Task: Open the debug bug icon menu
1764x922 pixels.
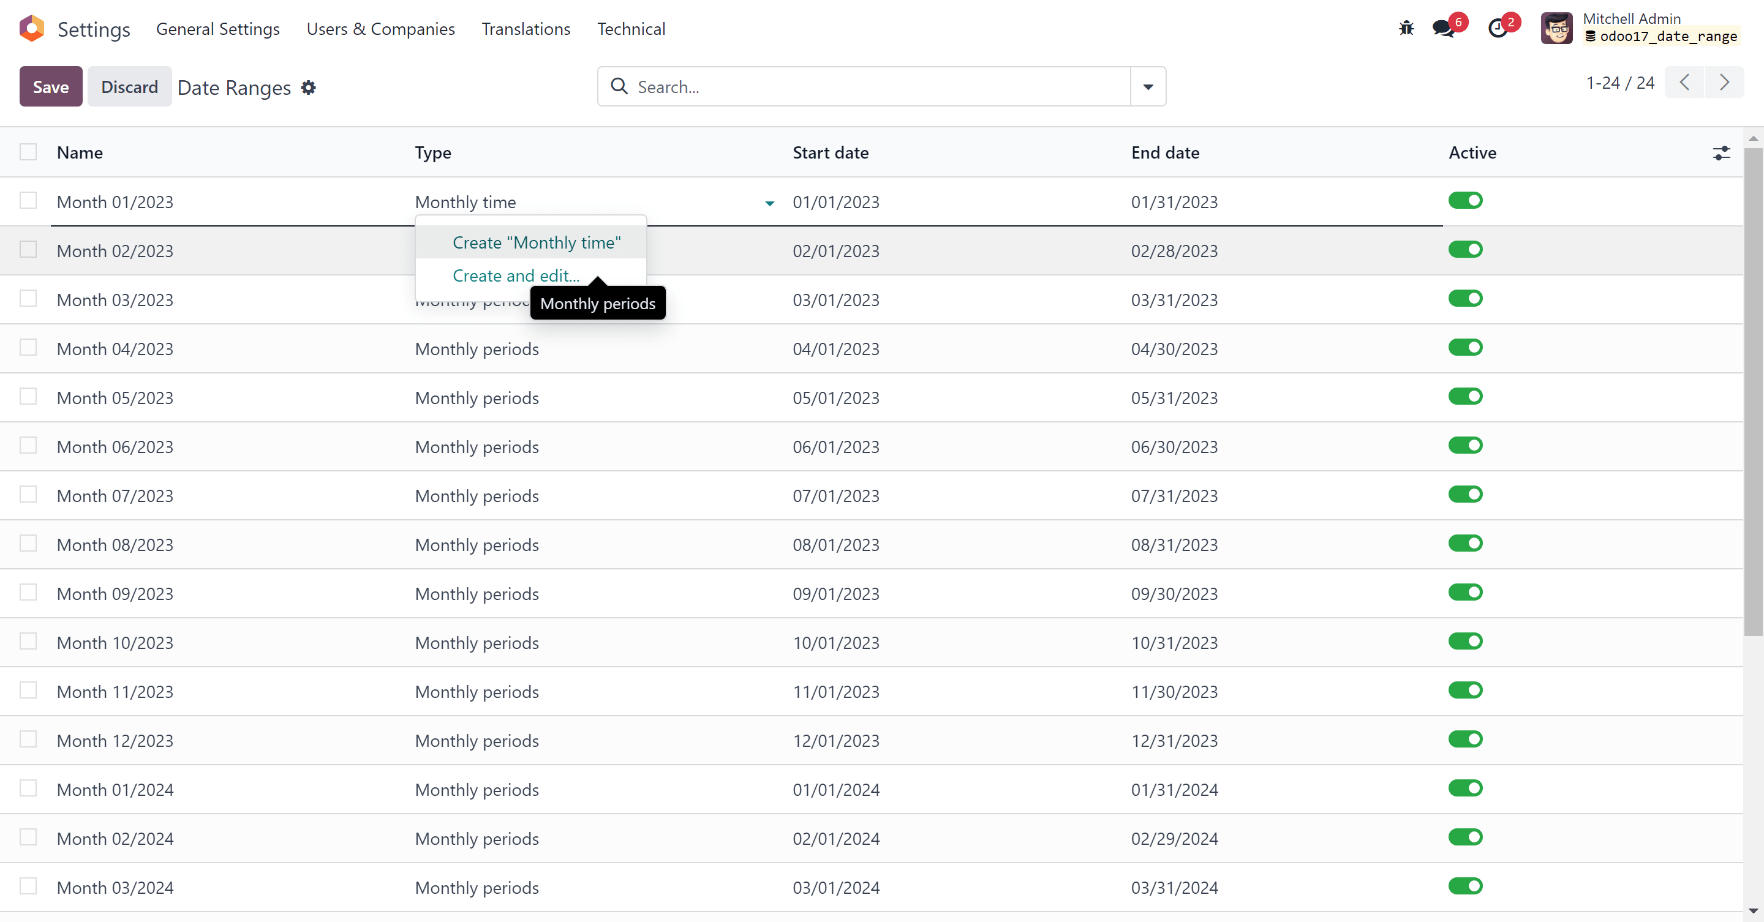Action: coord(1406,29)
